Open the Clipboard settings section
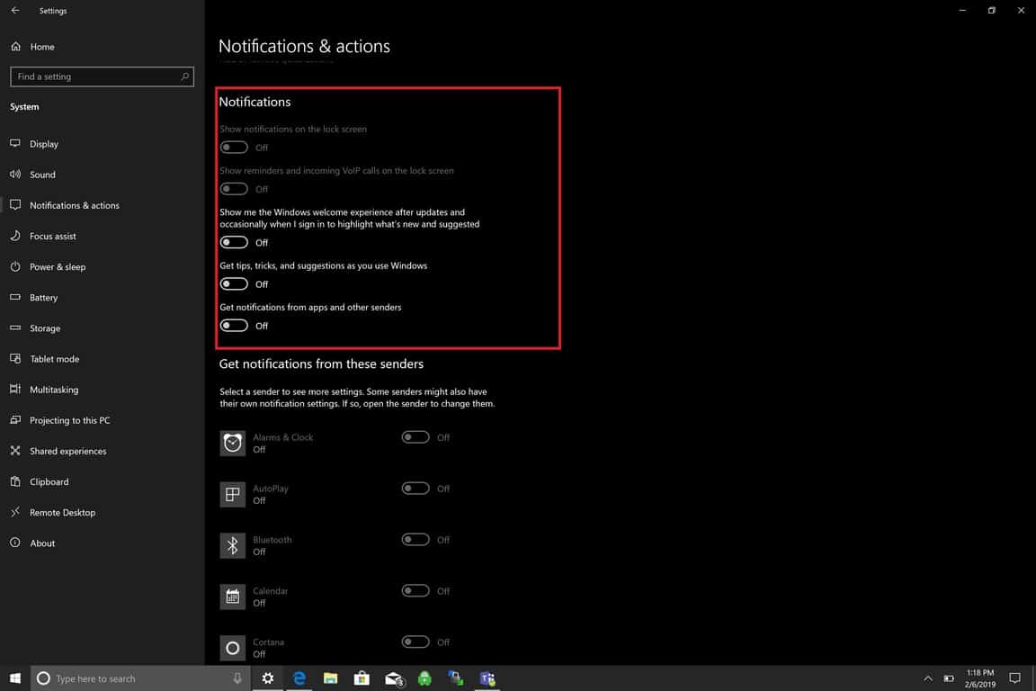This screenshot has width=1036, height=691. [49, 482]
